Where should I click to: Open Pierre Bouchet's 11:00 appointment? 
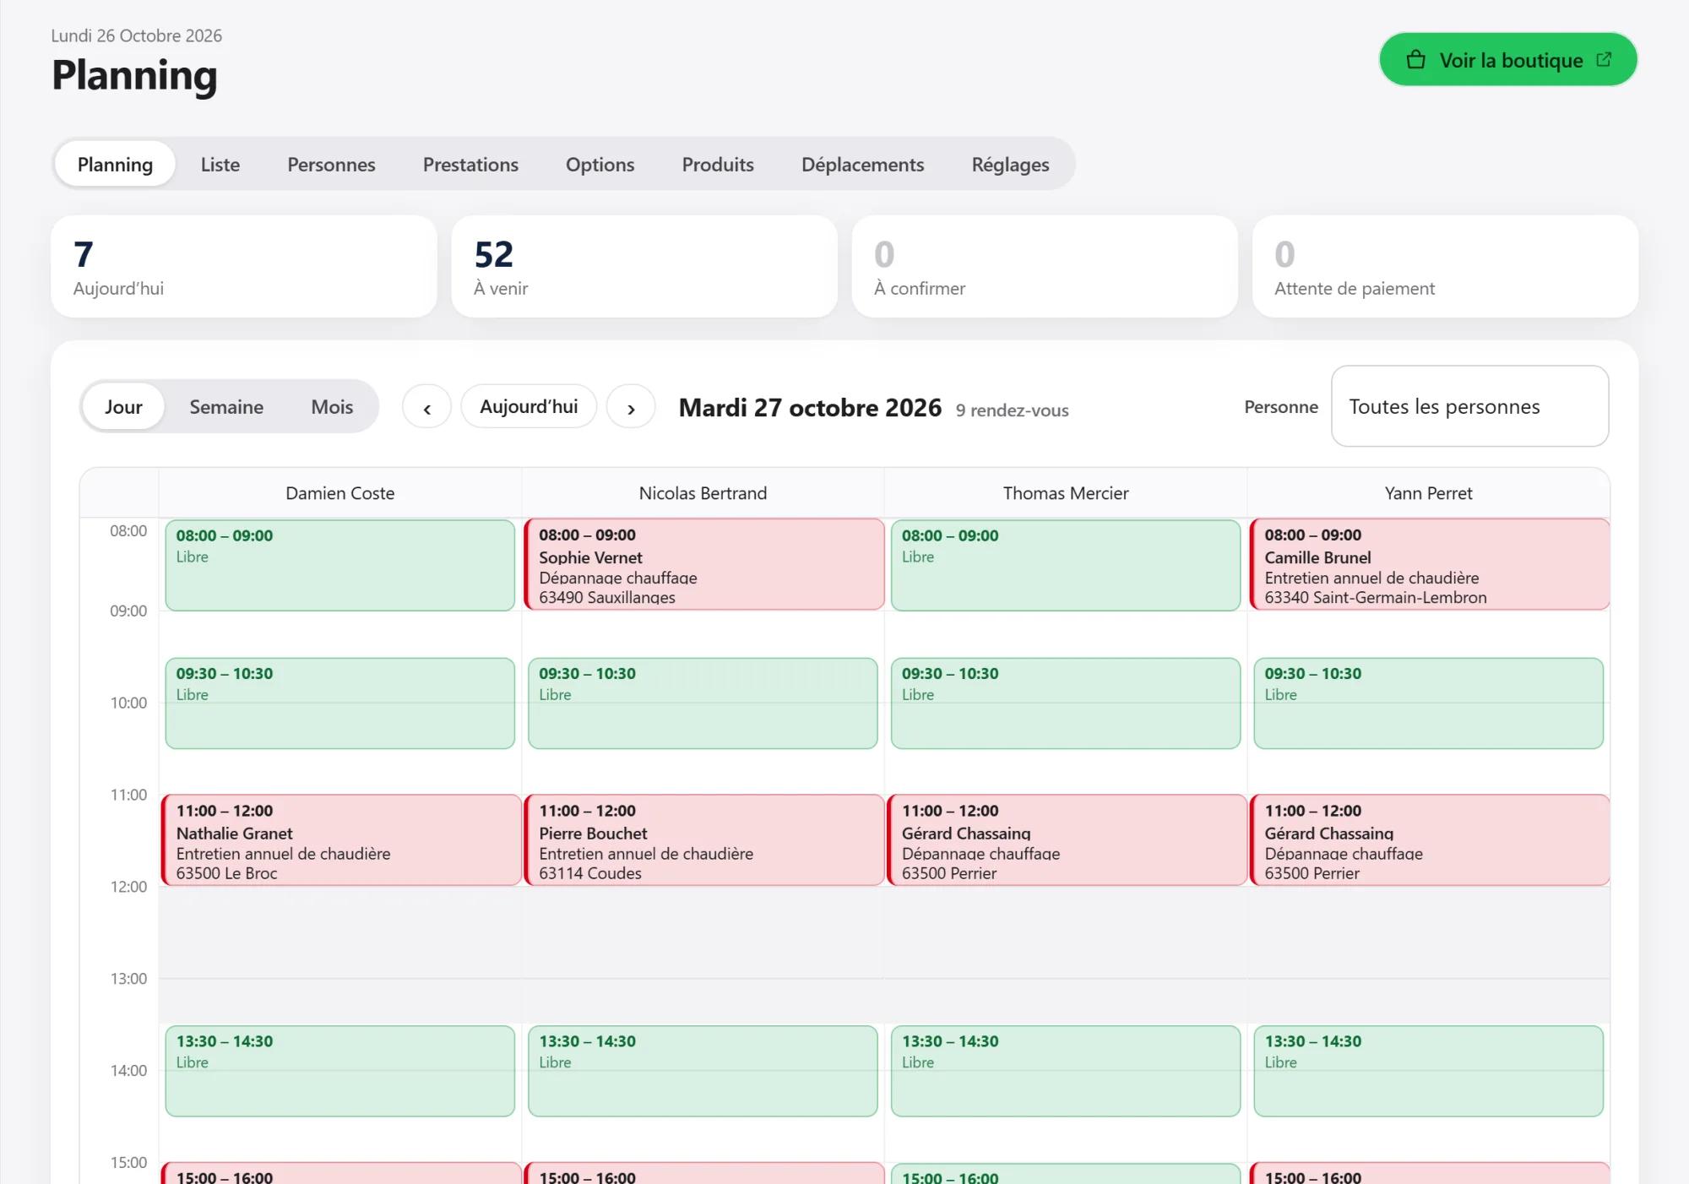click(703, 839)
